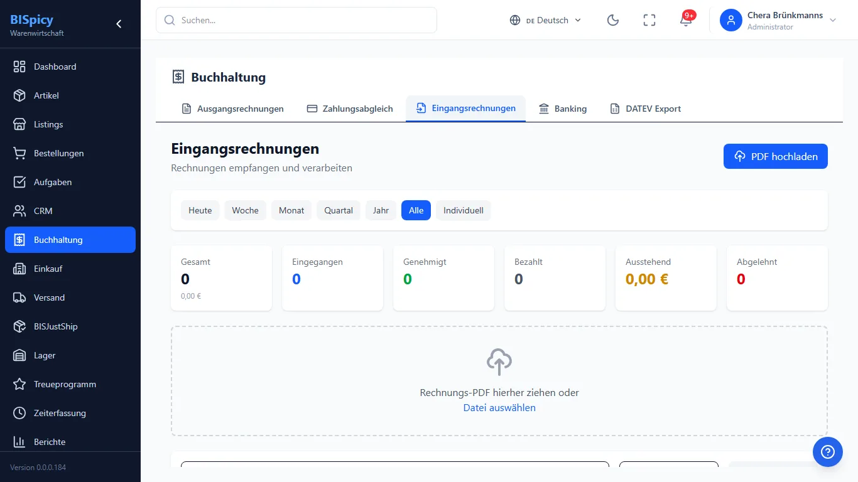The height and width of the screenshot is (482, 858).
Task: Click the user avatar icon
Action: tap(731, 20)
